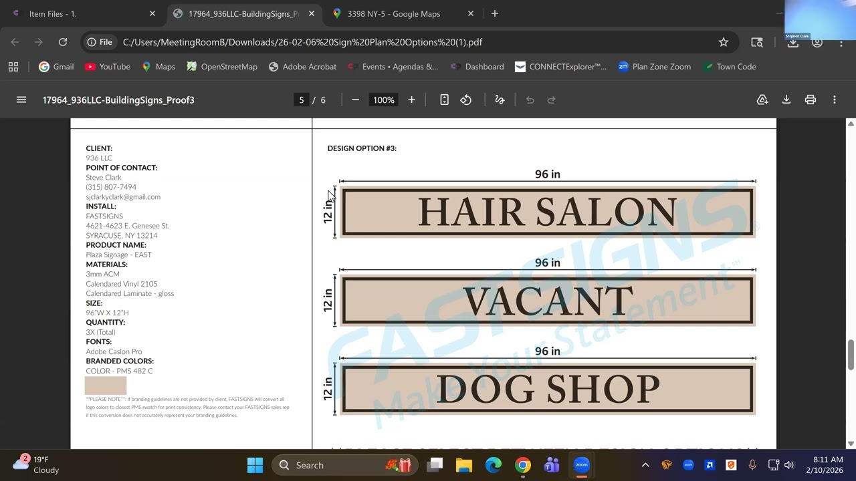This screenshot has height=481, width=856.
Task: Click the sjclarkyclark@gmail.com email text
Action: pyautogui.click(x=123, y=197)
